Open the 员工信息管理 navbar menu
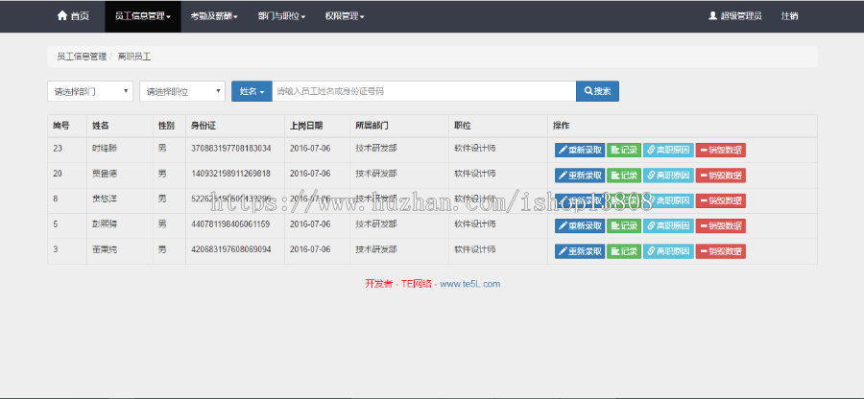Screen dimensions: 864x399 [x=143, y=16]
